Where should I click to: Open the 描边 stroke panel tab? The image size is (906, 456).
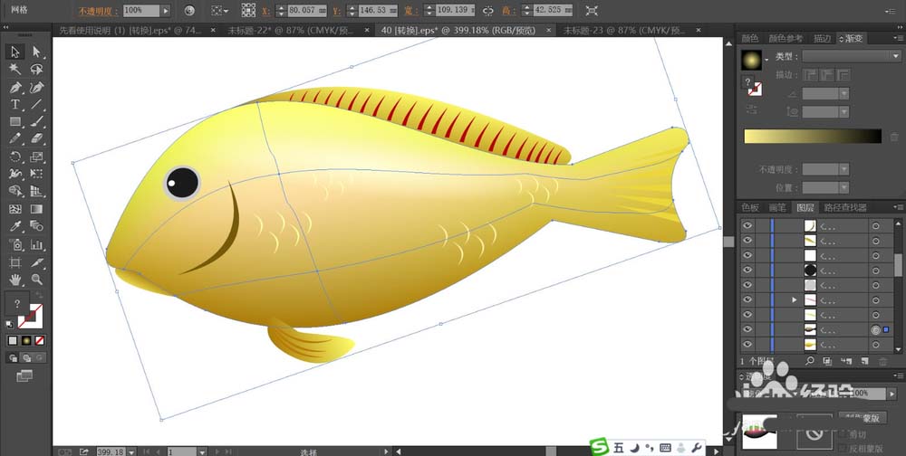823,39
